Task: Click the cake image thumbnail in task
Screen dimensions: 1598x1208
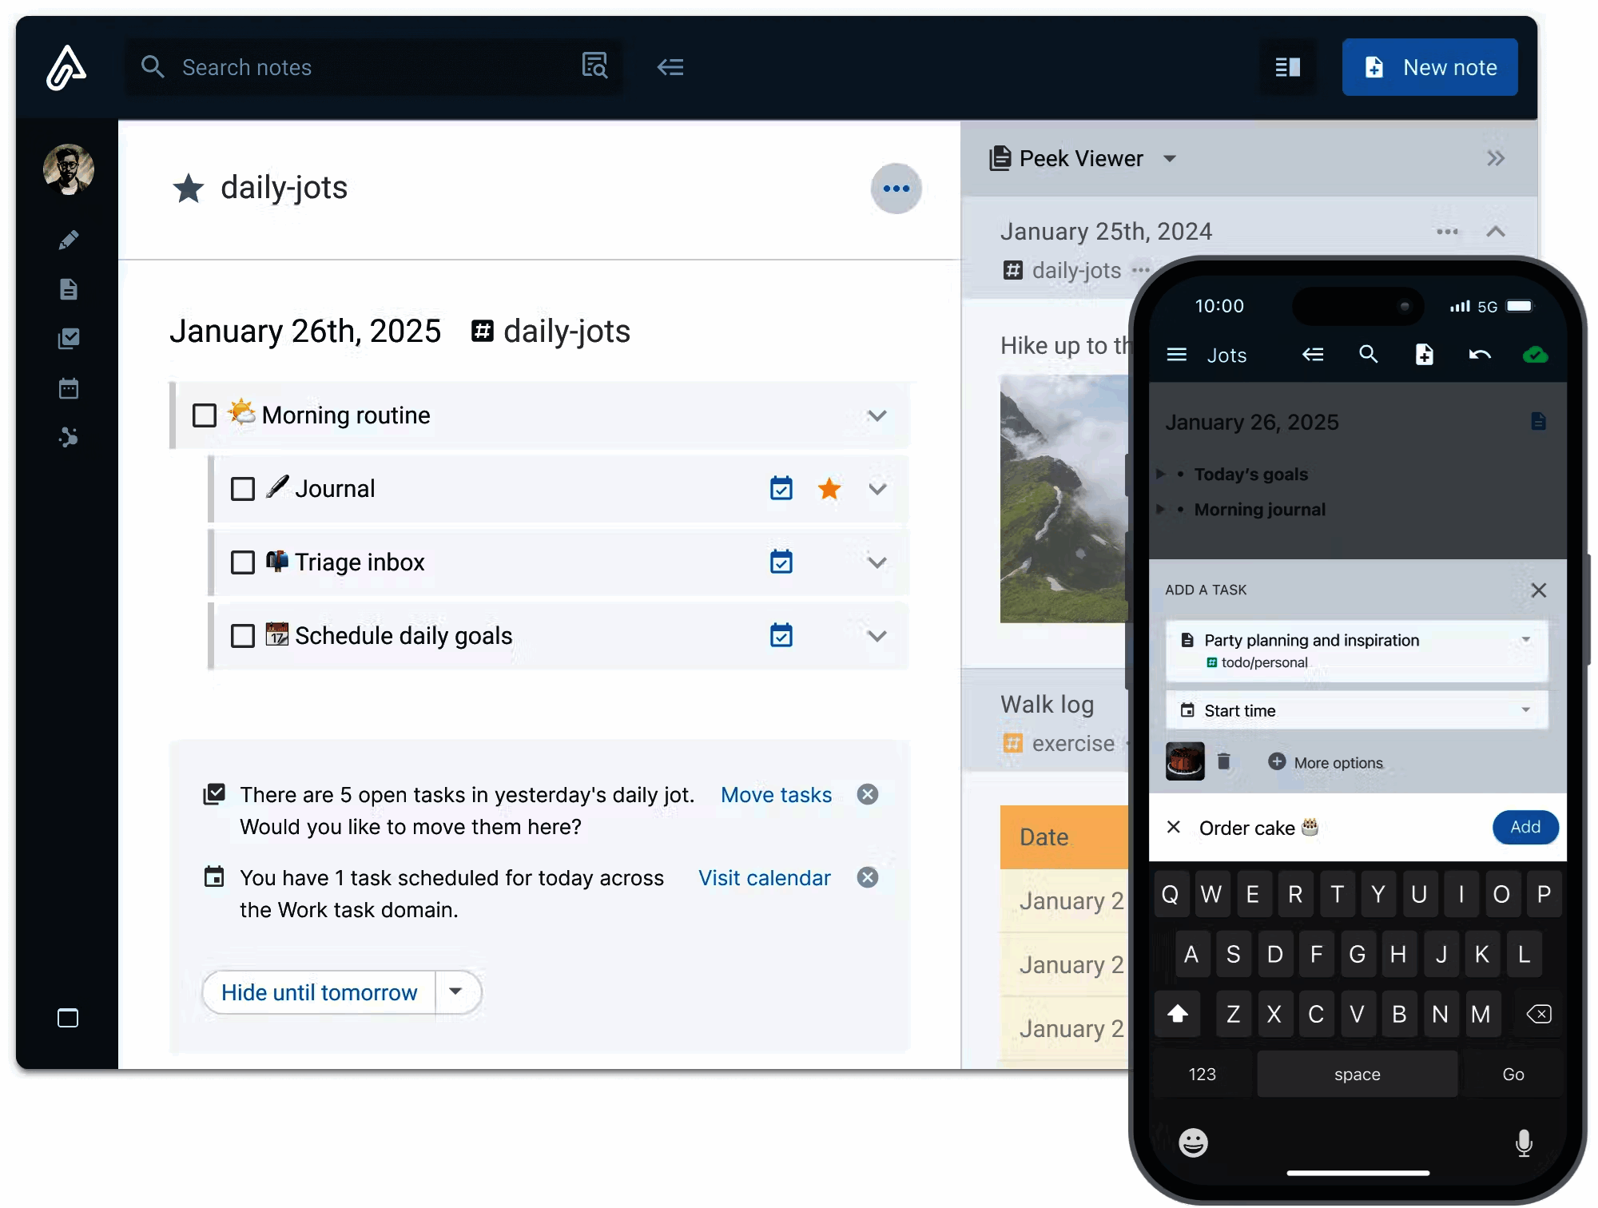Action: (1185, 761)
